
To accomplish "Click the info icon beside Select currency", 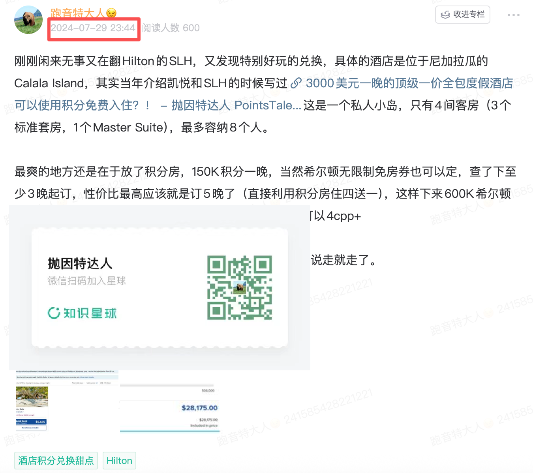I will pyautogui.click(x=97, y=383).
